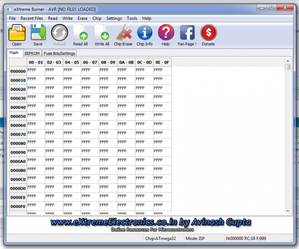The width and height of the screenshot is (299, 249).
Task: Click the 0E - 0F column header
Action: pos(162,62)
